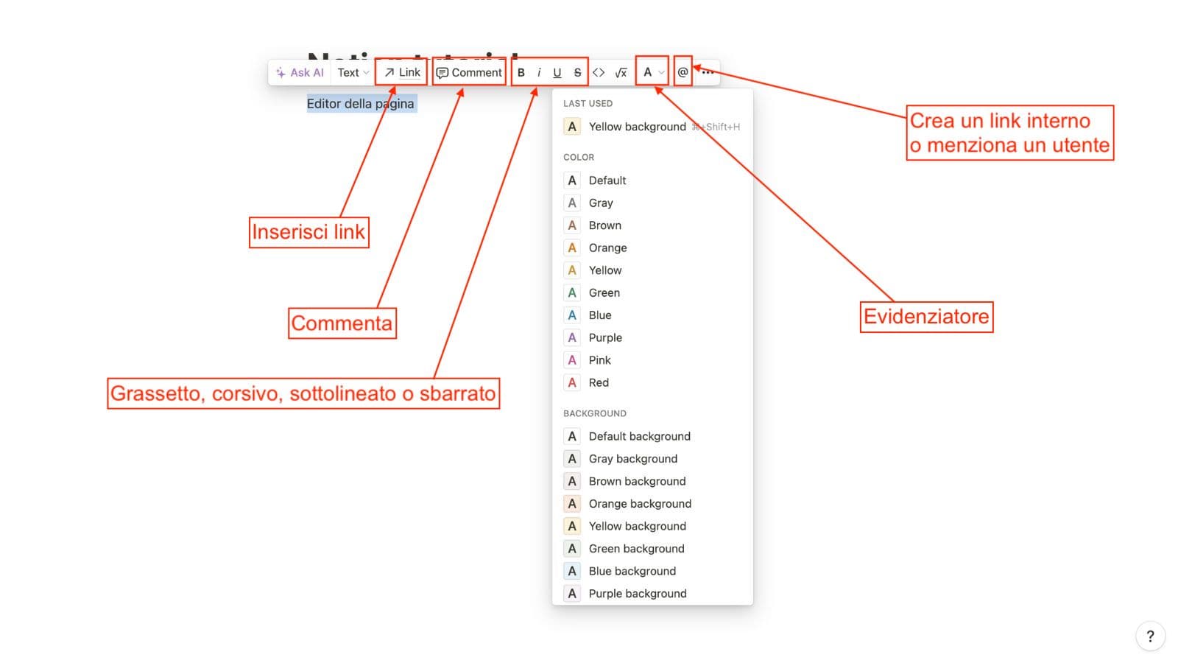Insert an inline math equation
The height and width of the screenshot is (663, 1178).
(621, 72)
